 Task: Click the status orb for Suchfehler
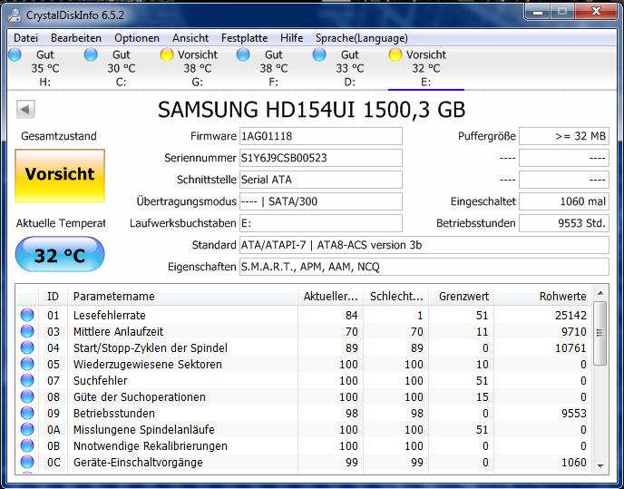[27, 380]
